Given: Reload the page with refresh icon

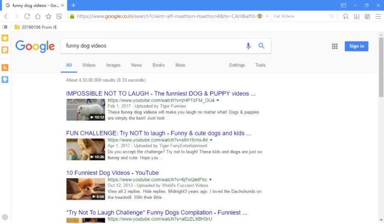Looking at the screenshot, I should [27, 16].
